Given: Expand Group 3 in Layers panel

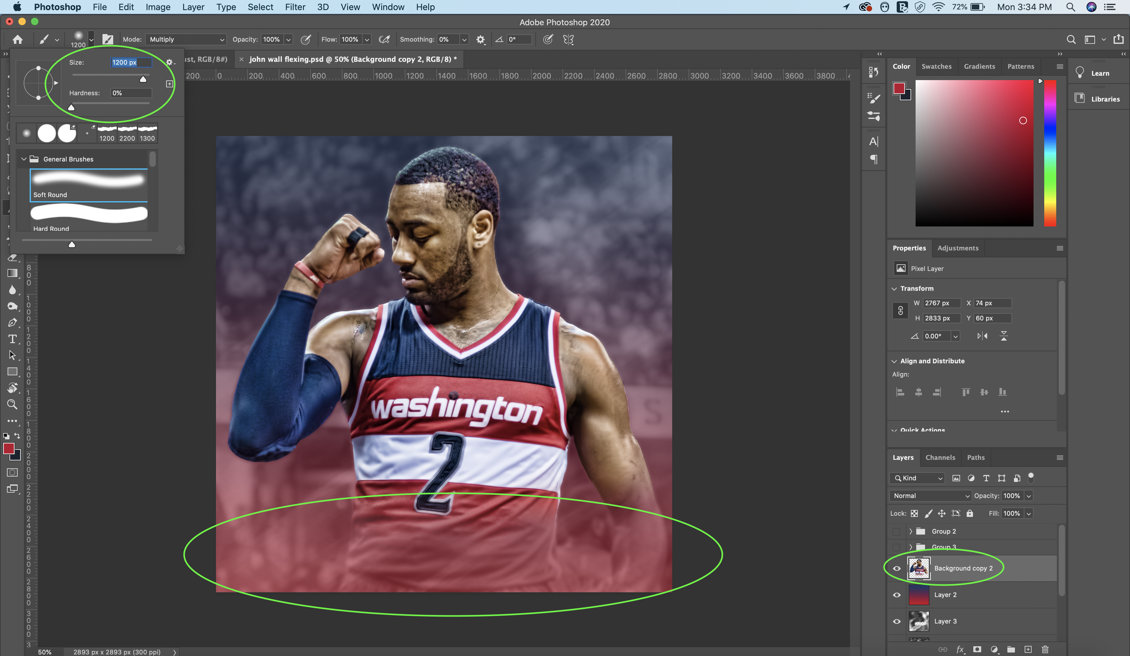Looking at the screenshot, I should click(x=911, y=547).
